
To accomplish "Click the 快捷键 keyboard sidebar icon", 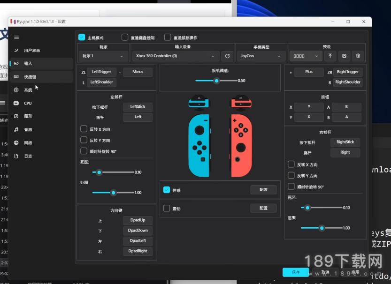I will tap(16, 77).
